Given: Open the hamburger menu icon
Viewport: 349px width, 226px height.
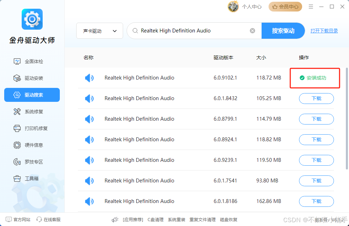Looking at the screenshot, I should [x=311, y=7].
